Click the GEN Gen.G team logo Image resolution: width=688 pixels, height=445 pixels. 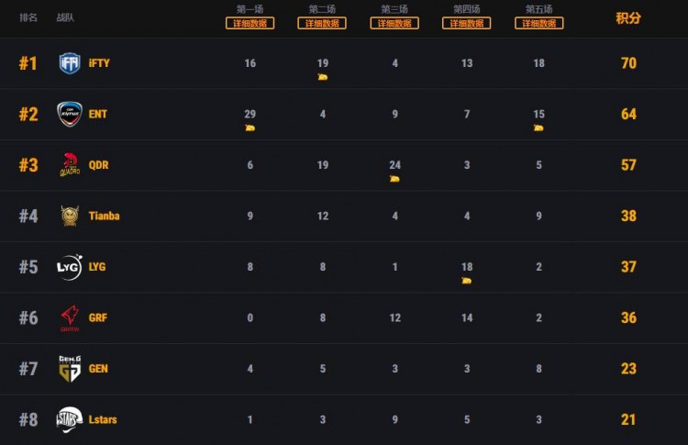70,369
